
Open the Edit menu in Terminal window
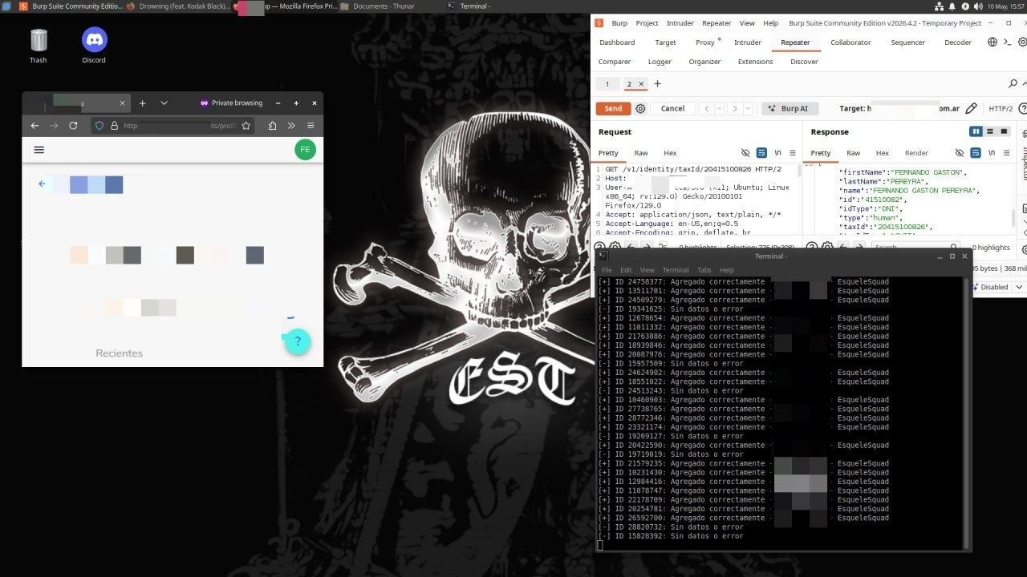(x=626, y=270)
